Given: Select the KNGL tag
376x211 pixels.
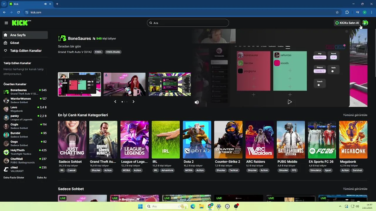Looking at the screenshot, I should (98, 52).
